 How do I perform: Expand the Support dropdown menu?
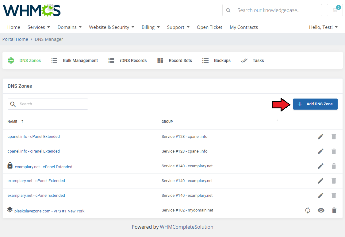(178, 27)
